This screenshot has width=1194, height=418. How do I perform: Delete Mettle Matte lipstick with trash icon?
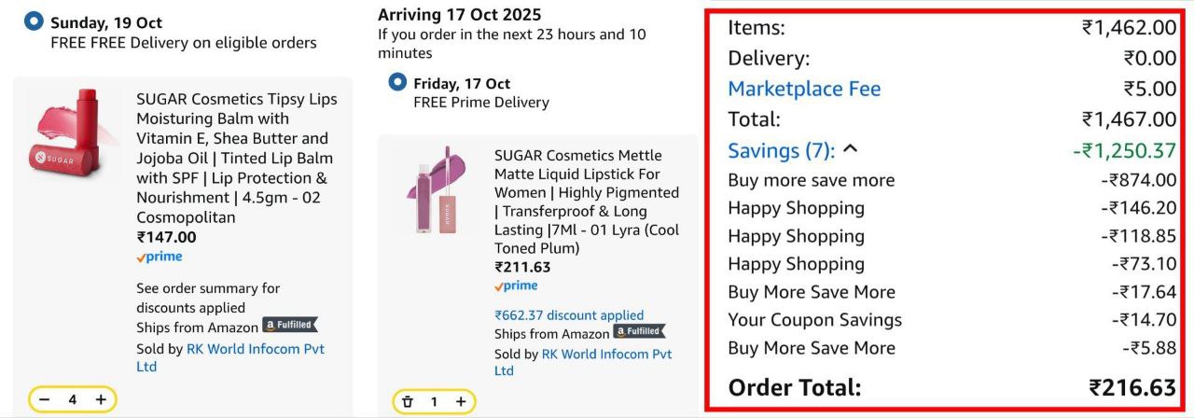pyautogui.click(x=407, y=402)
